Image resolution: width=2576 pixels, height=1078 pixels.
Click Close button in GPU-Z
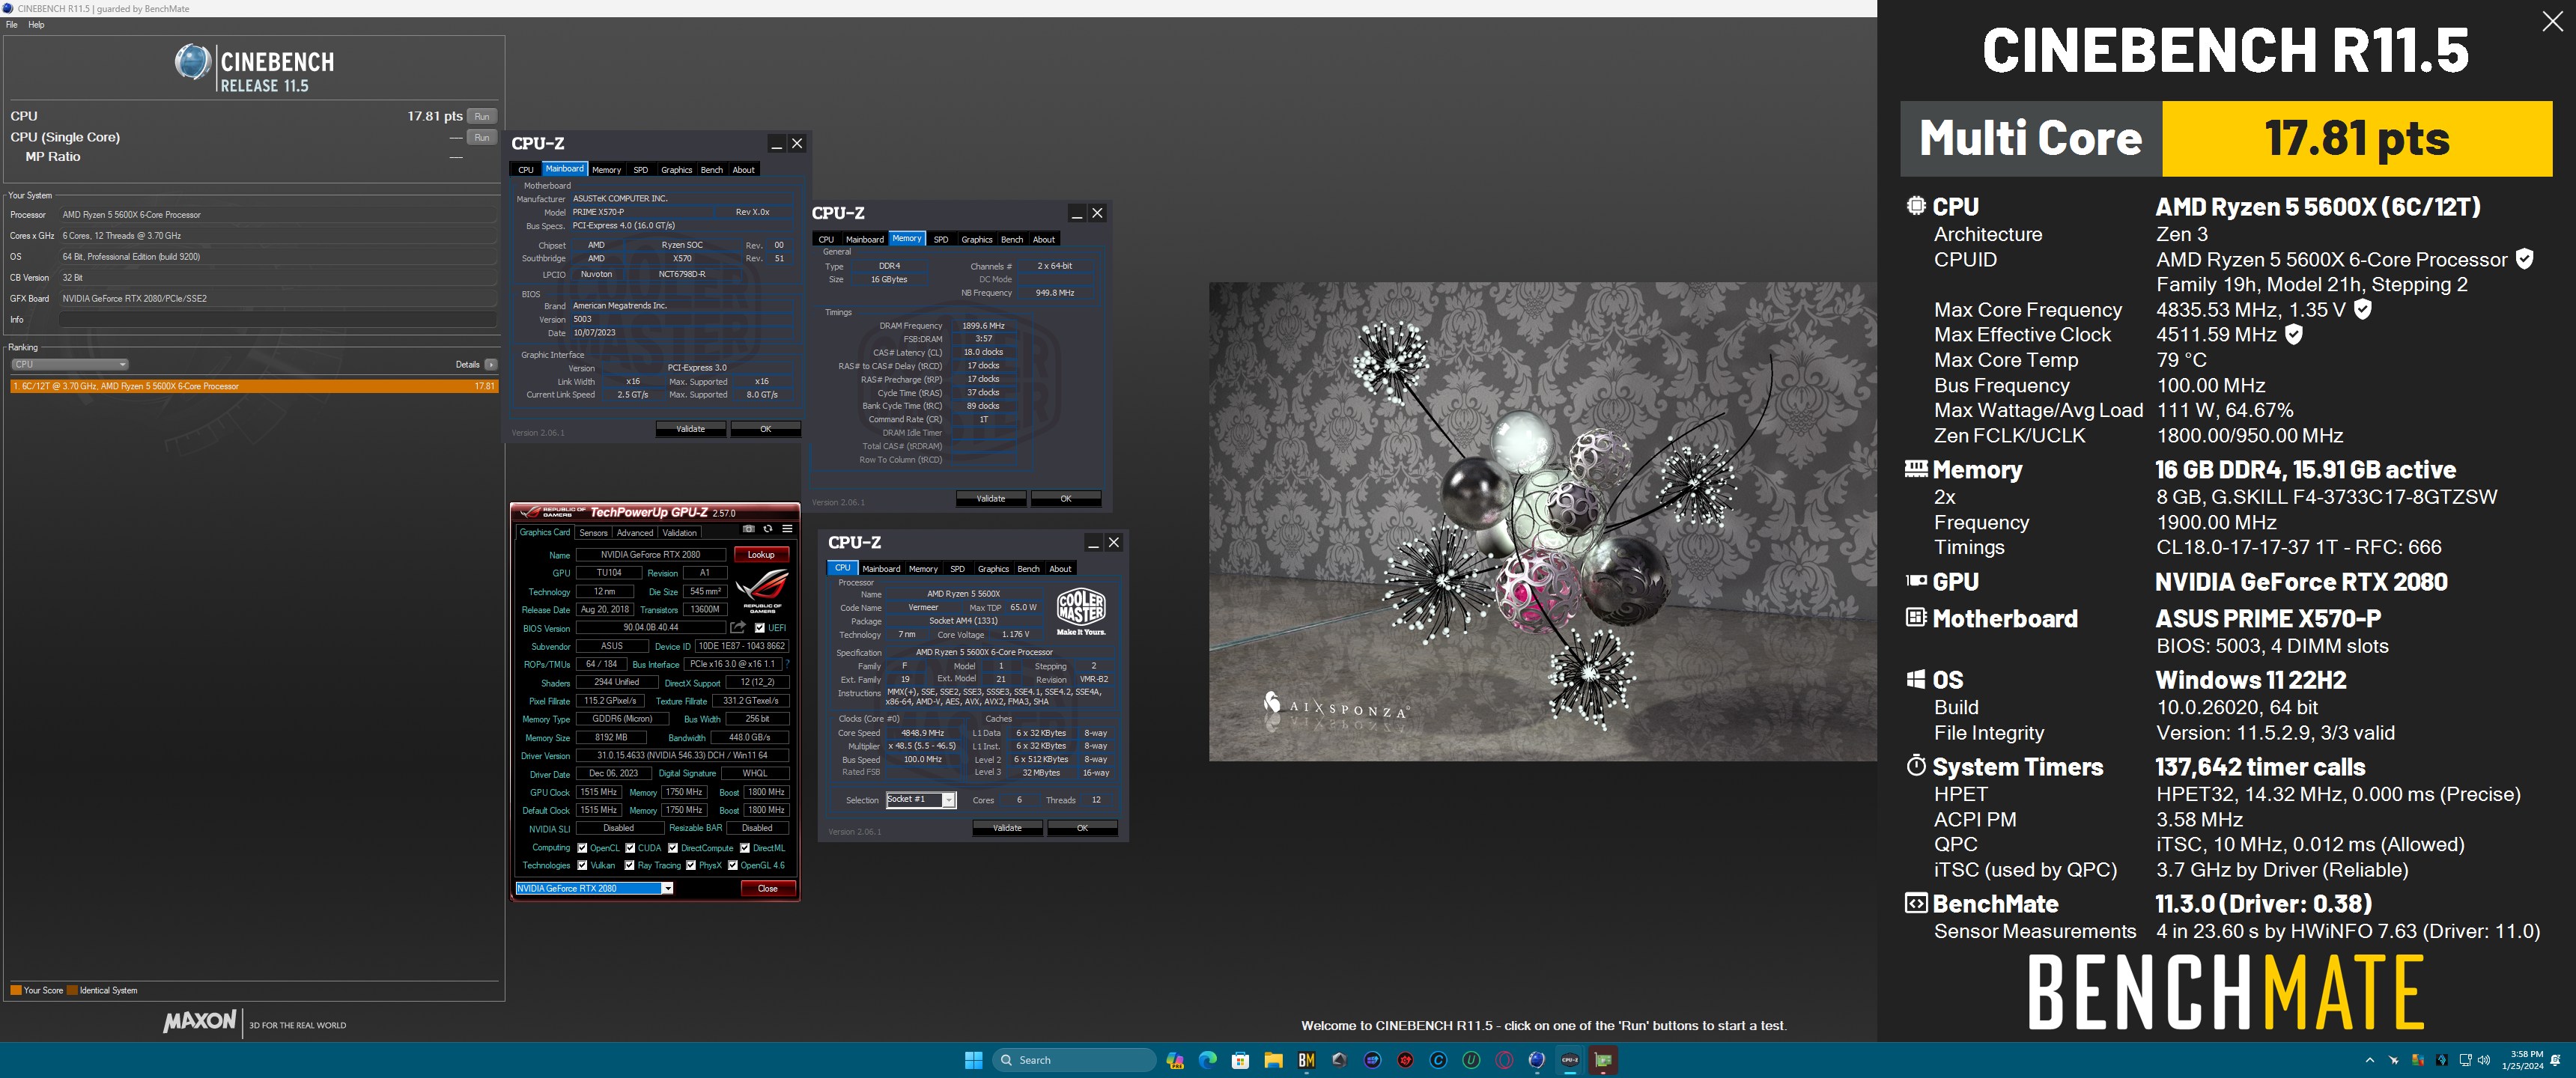coord(767,888)
